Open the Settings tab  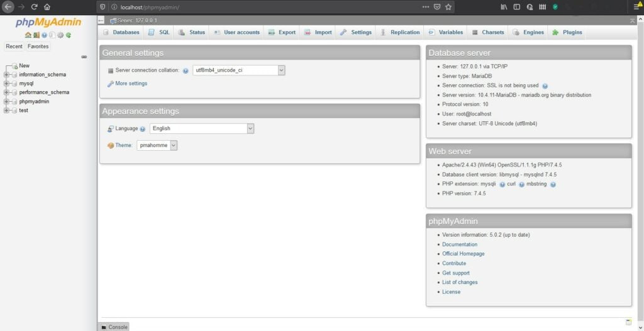[356, 33]
